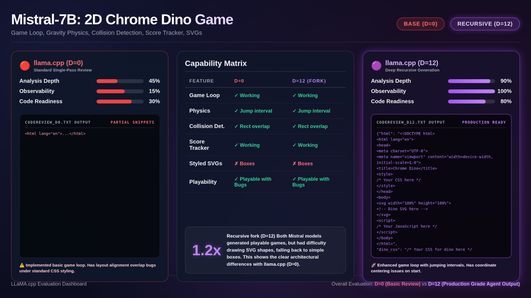
Task: Click the Physics check mark in D=0 column
Action: click(x=236, y=111)
